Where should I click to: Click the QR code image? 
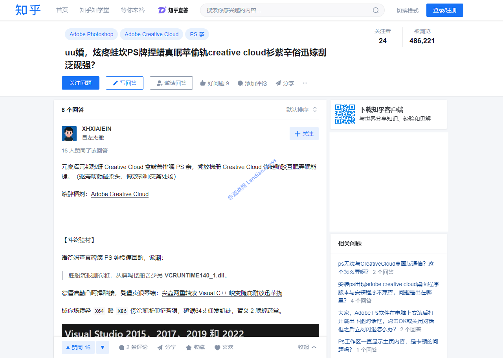(345, 114)
